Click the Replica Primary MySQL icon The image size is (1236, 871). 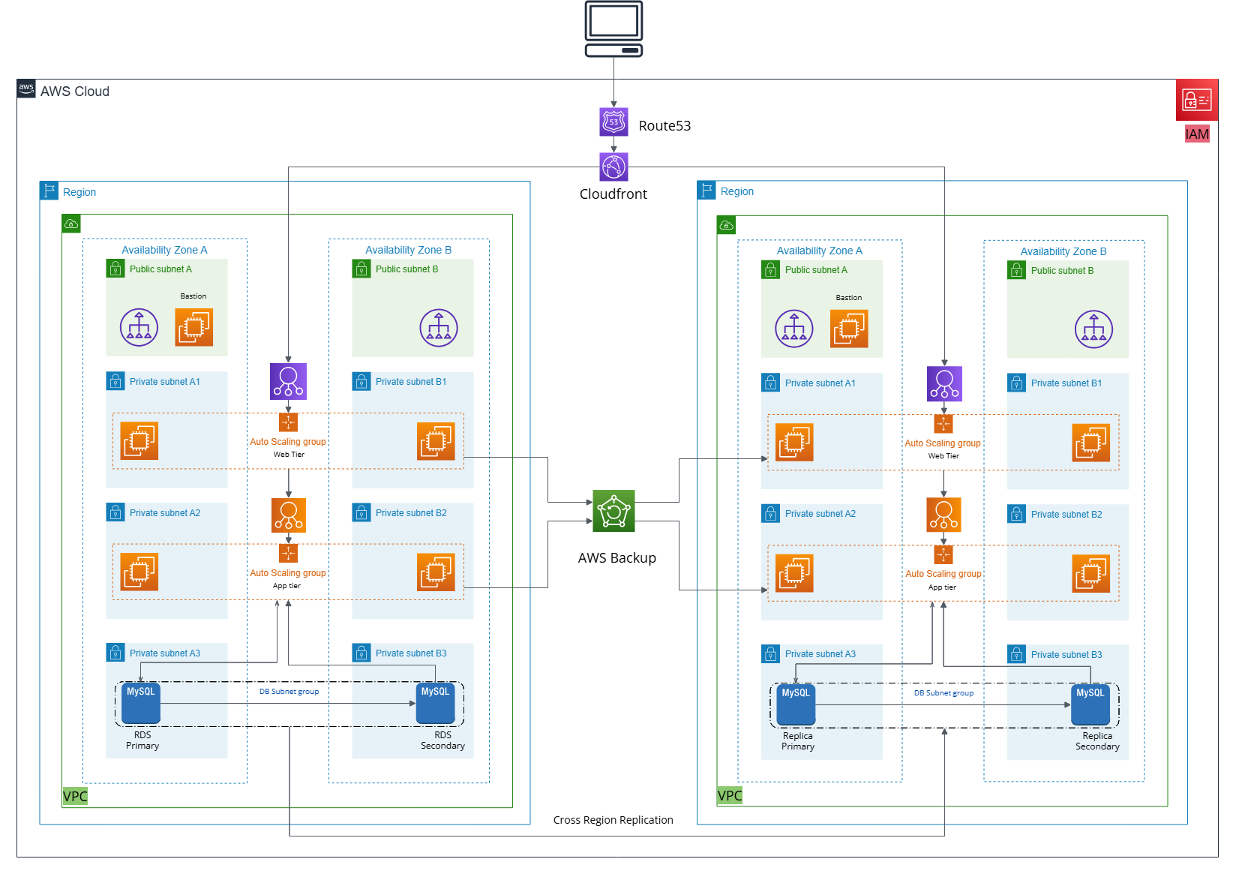796,705
